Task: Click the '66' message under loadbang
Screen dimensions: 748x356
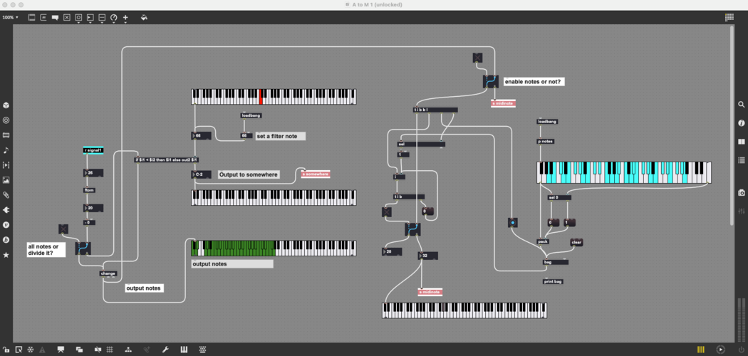Action: pyautogui.click(x=246, y=135)
